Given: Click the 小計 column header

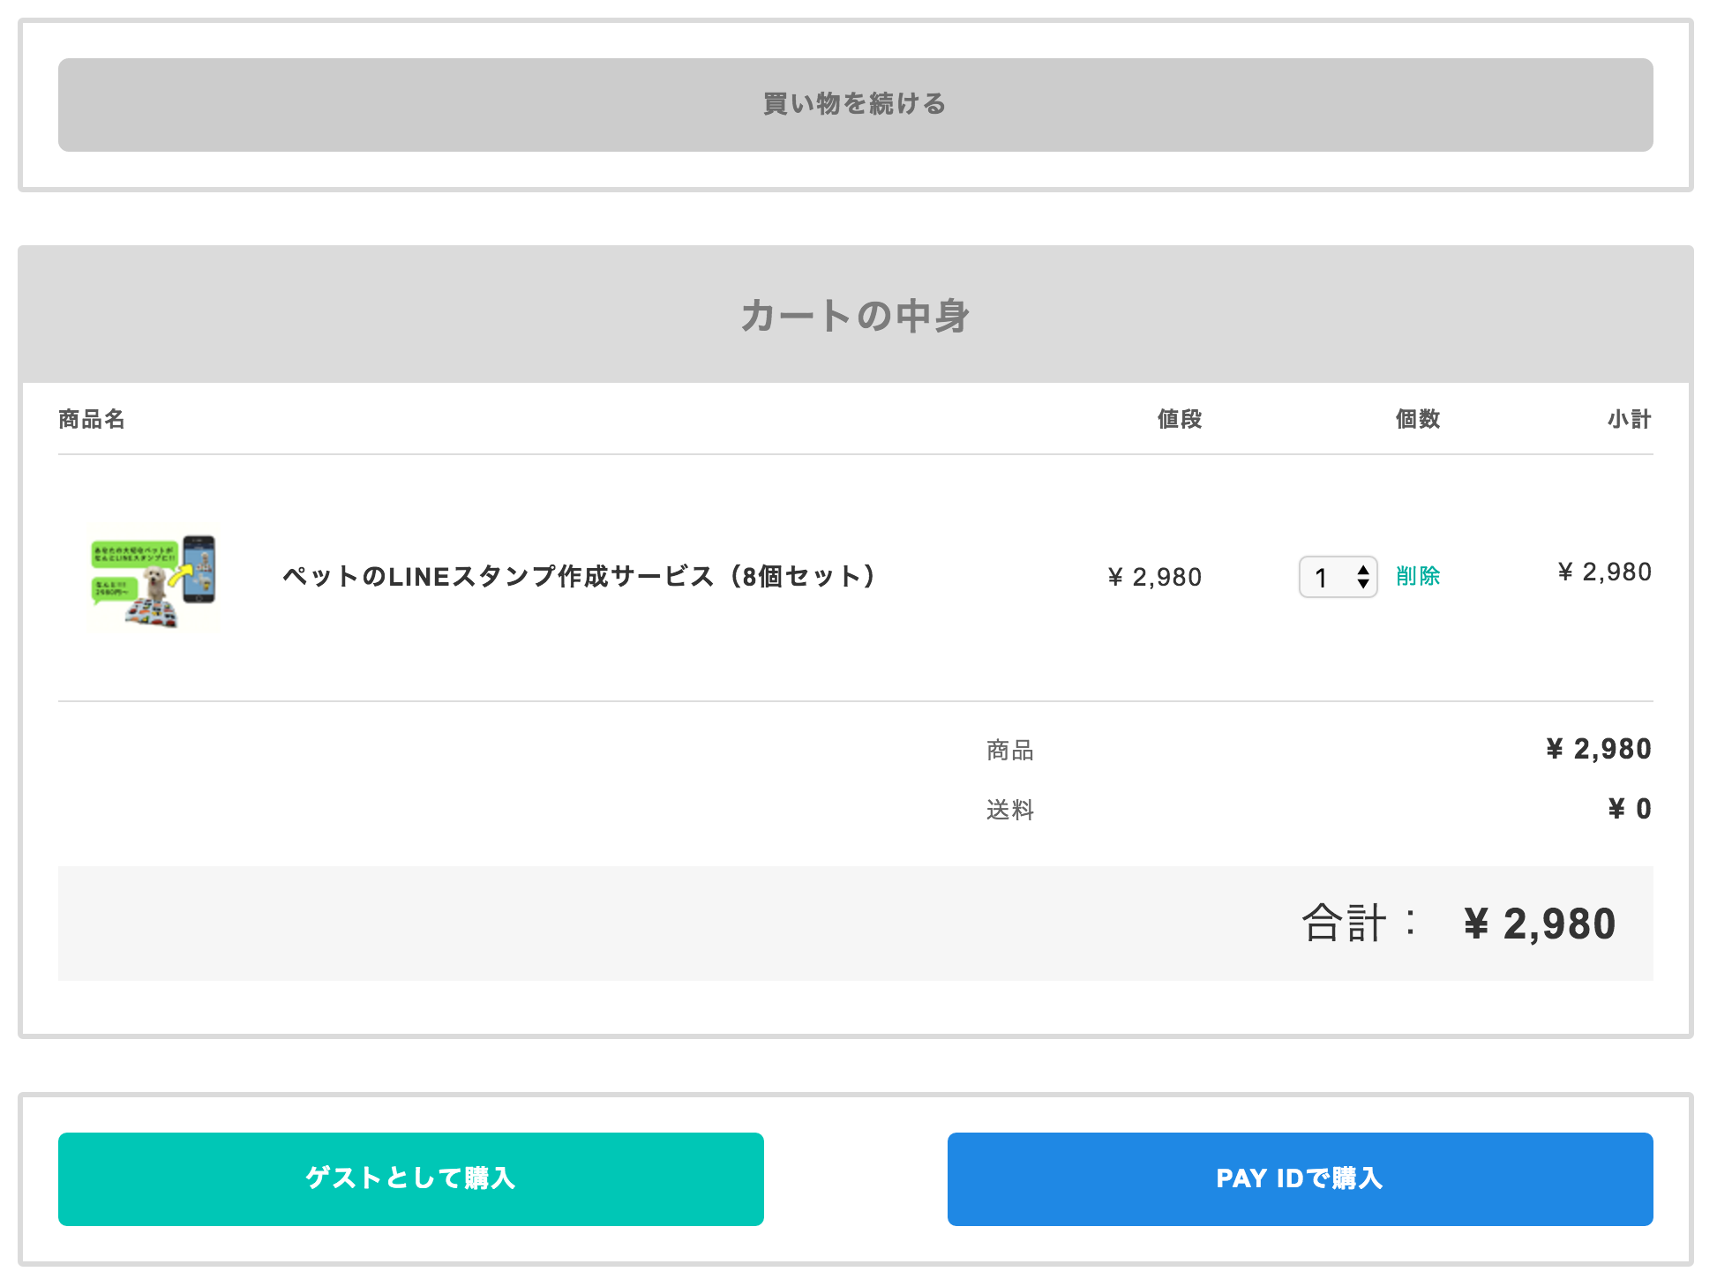Looking at the screenshot, I should 1630,419.
